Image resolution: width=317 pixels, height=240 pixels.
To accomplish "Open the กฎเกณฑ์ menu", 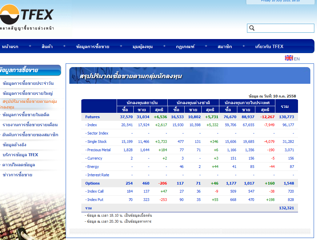I will click(x=185, y=47).
